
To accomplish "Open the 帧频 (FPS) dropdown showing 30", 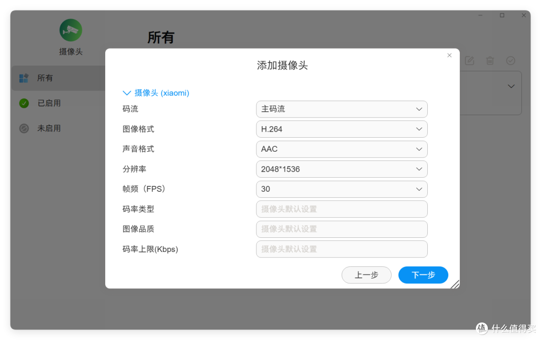I will pyautogui.click(x=342, y=189).
